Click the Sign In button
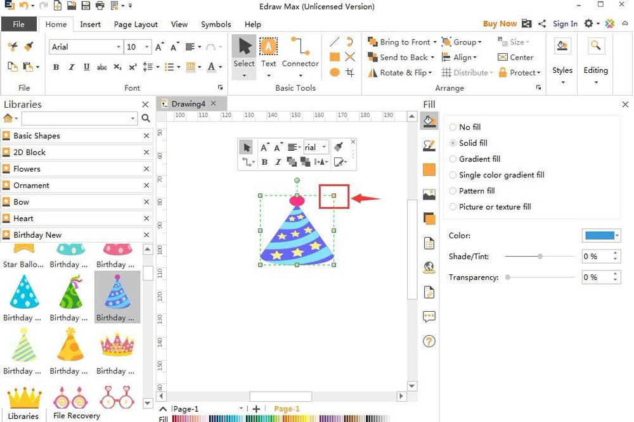The width and height of the screenshot is (634, 422). coord(565,24)
